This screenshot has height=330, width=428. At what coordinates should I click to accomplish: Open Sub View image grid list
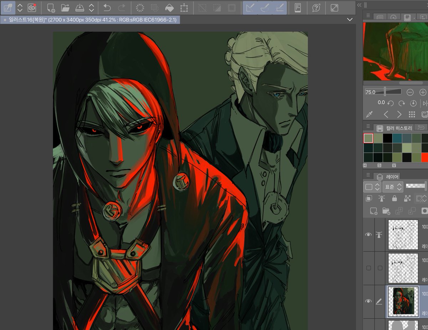(x=412, y=115)
